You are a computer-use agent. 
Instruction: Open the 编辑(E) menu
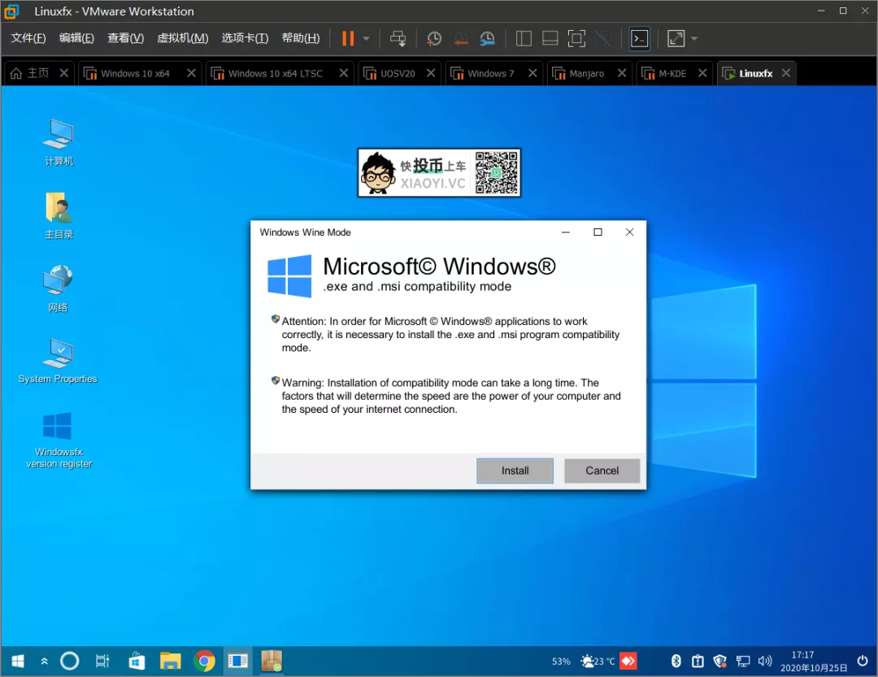76,37
